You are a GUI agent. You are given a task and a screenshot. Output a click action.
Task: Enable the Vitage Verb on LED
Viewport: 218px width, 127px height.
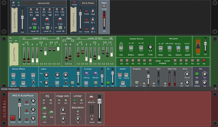coord(59,100)
